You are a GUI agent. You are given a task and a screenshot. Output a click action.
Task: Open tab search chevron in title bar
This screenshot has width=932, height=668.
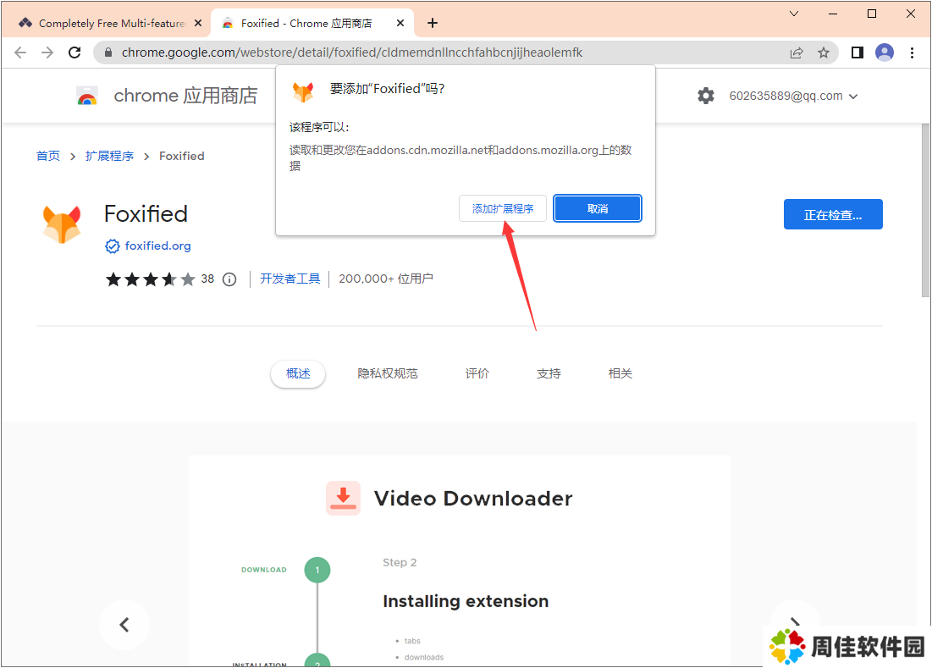pos(794,14)
